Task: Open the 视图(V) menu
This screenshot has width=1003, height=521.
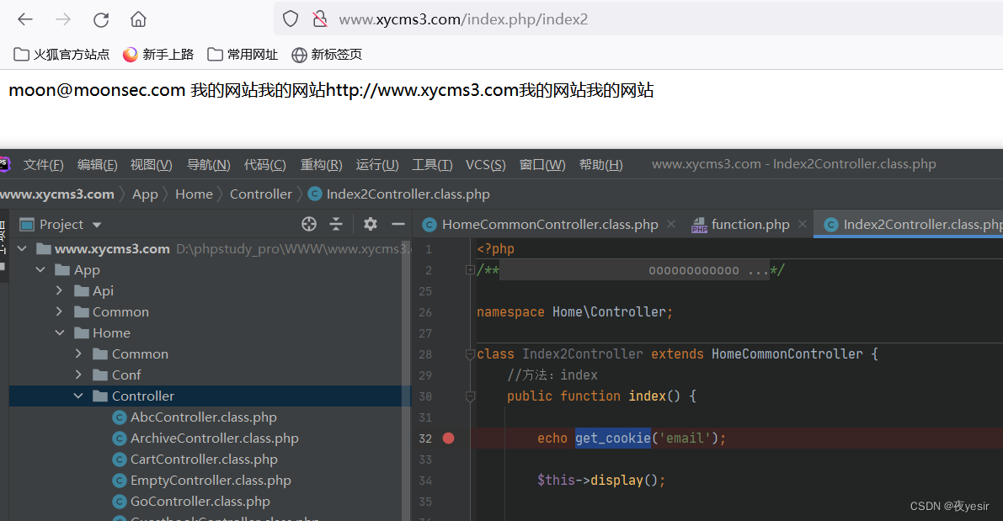Action: pos(151,165)
